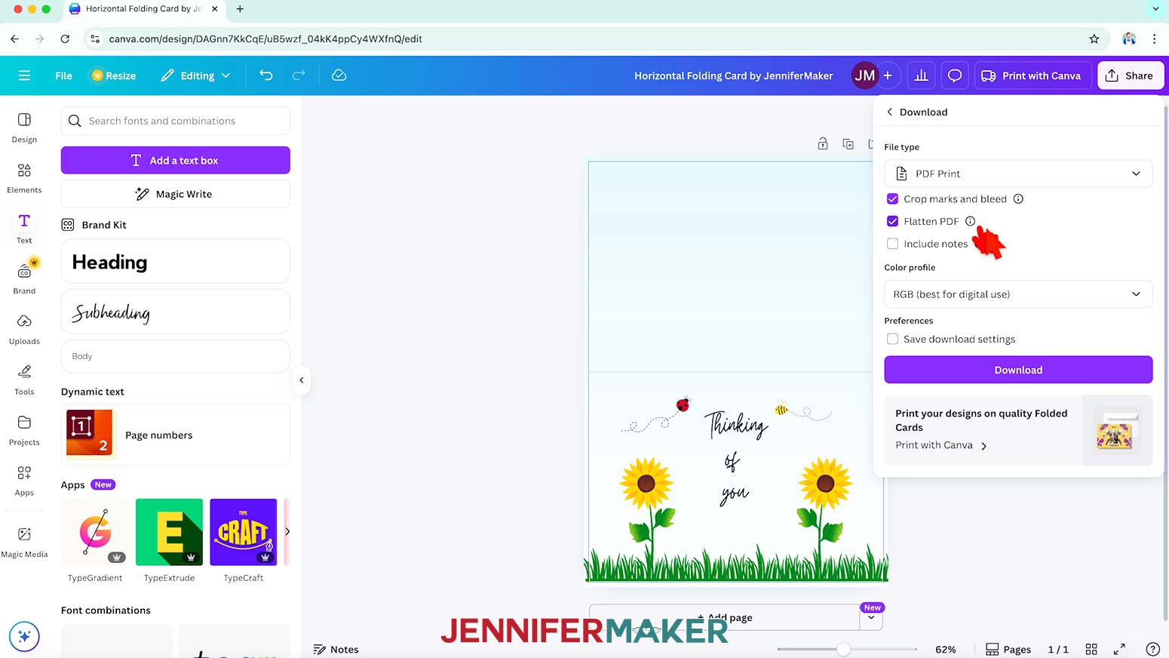Show info about Flatten PDF
The width and height of the screenshot is (1169, 658).
click(x=971, y=221)
